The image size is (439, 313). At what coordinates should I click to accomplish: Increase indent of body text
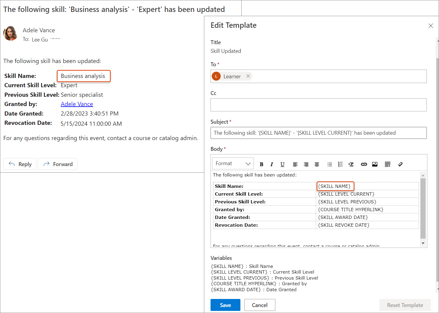coord(351,164)
